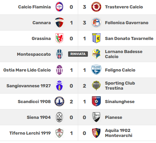The width and height of the screenshot is (156, 143).
Task: Select Scandicci 1908 score of 2
Action: tap(71, 102)
